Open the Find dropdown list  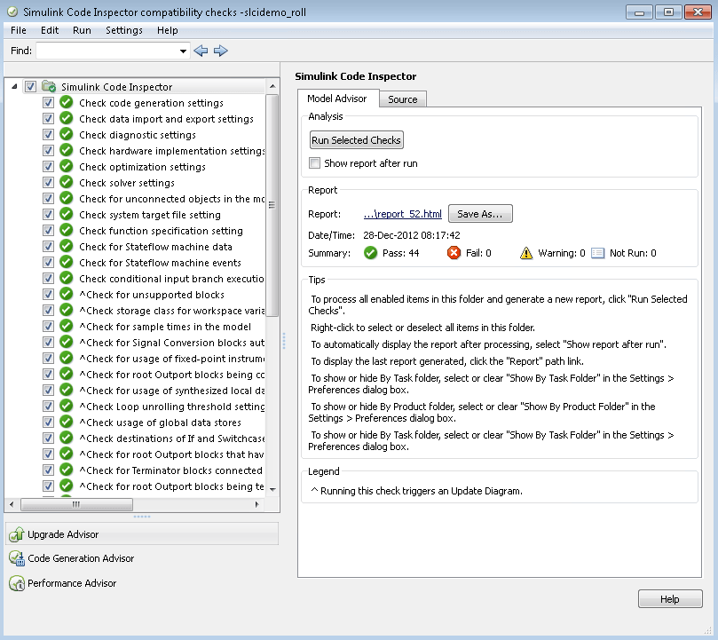click(x=184, y=51)
